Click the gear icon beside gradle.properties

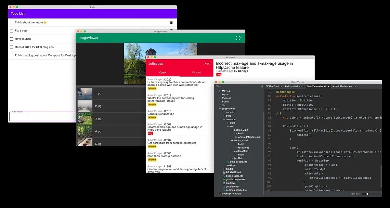pyautogui.click(x=224, y=179)
